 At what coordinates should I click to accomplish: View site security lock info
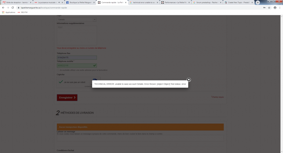pyautogui.click(x=18, y=8)
